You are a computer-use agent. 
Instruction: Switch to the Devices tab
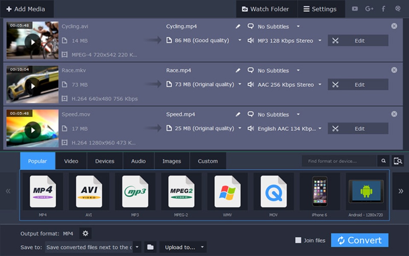(x=105, y=161)
